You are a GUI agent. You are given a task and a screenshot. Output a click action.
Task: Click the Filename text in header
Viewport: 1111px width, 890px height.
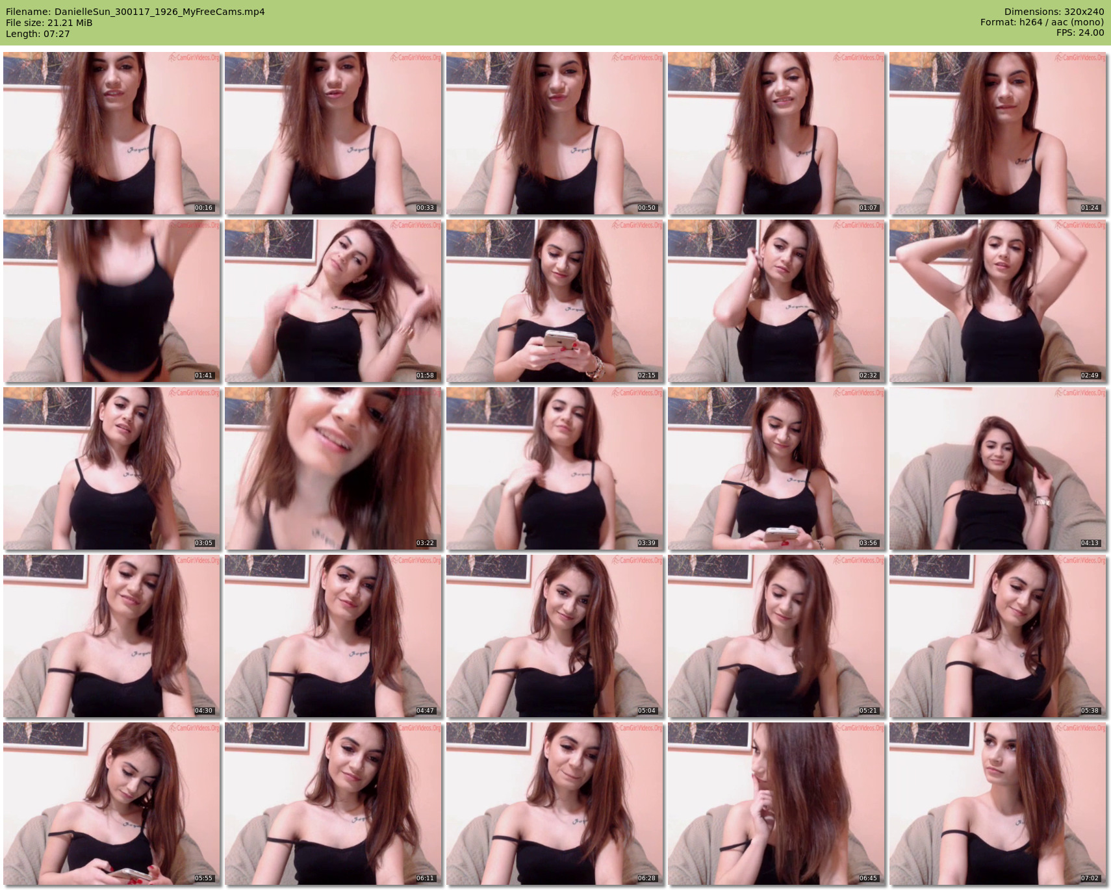(x=135, y=12)
